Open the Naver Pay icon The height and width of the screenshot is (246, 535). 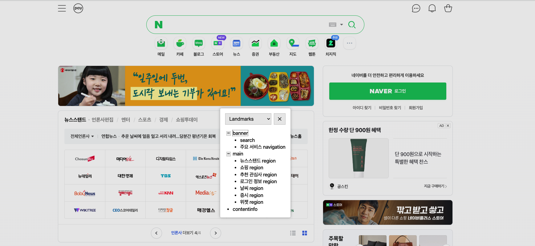(x=78, y=8)
